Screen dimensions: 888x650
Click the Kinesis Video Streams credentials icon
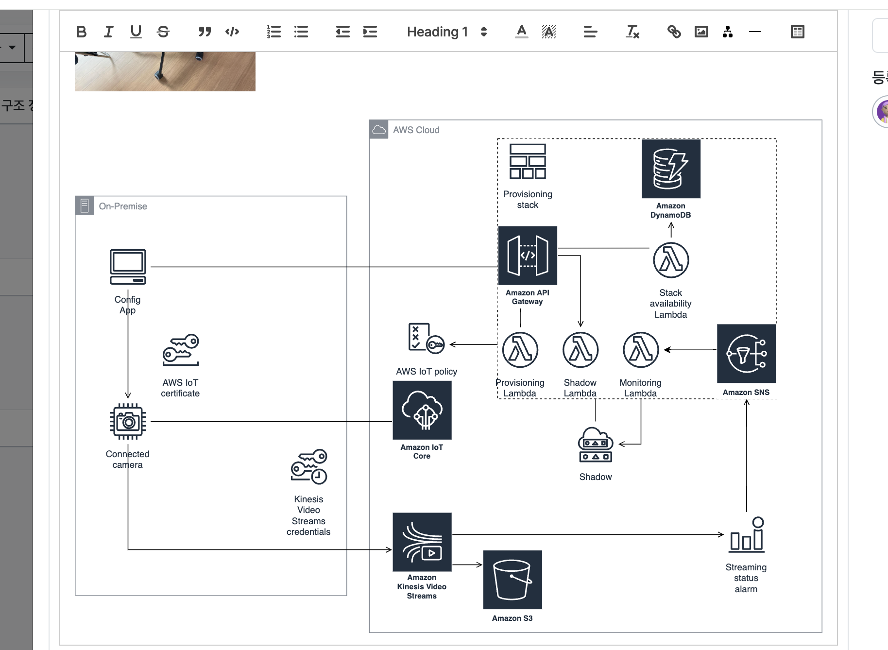(309, 466)
